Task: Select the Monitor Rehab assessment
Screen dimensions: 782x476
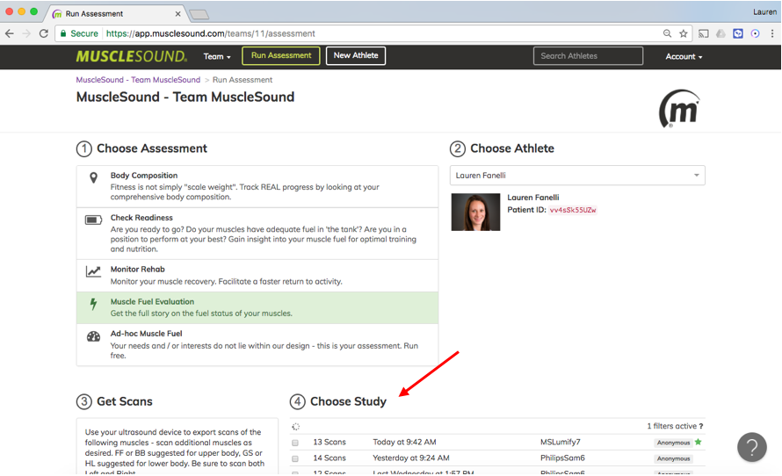Action: [x=257, y=276]
